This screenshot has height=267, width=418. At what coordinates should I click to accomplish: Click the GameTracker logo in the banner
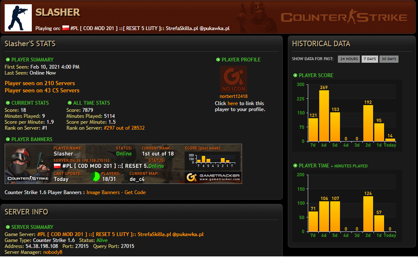click(213, 177)
